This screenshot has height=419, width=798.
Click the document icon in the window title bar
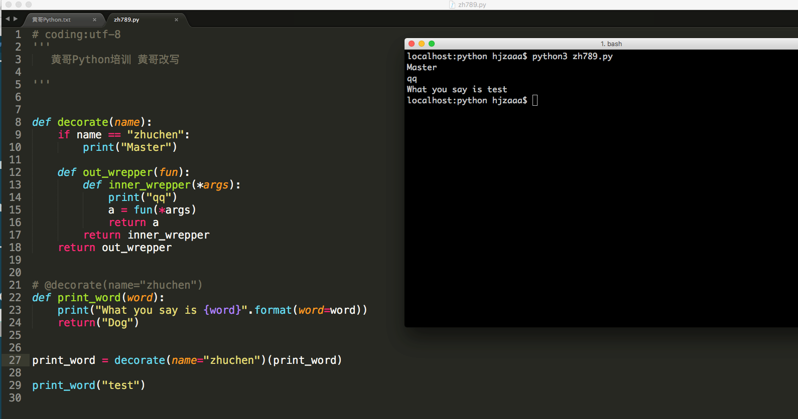coord(452,5)
